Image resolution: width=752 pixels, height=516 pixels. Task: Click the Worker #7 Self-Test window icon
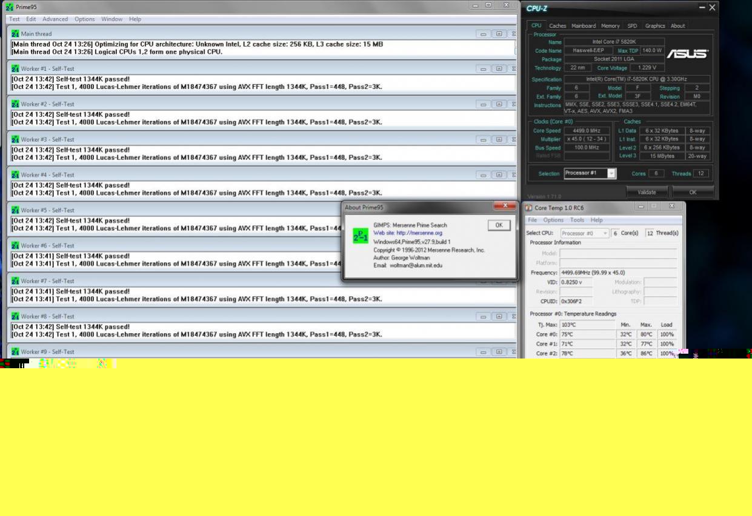(15, 281)
